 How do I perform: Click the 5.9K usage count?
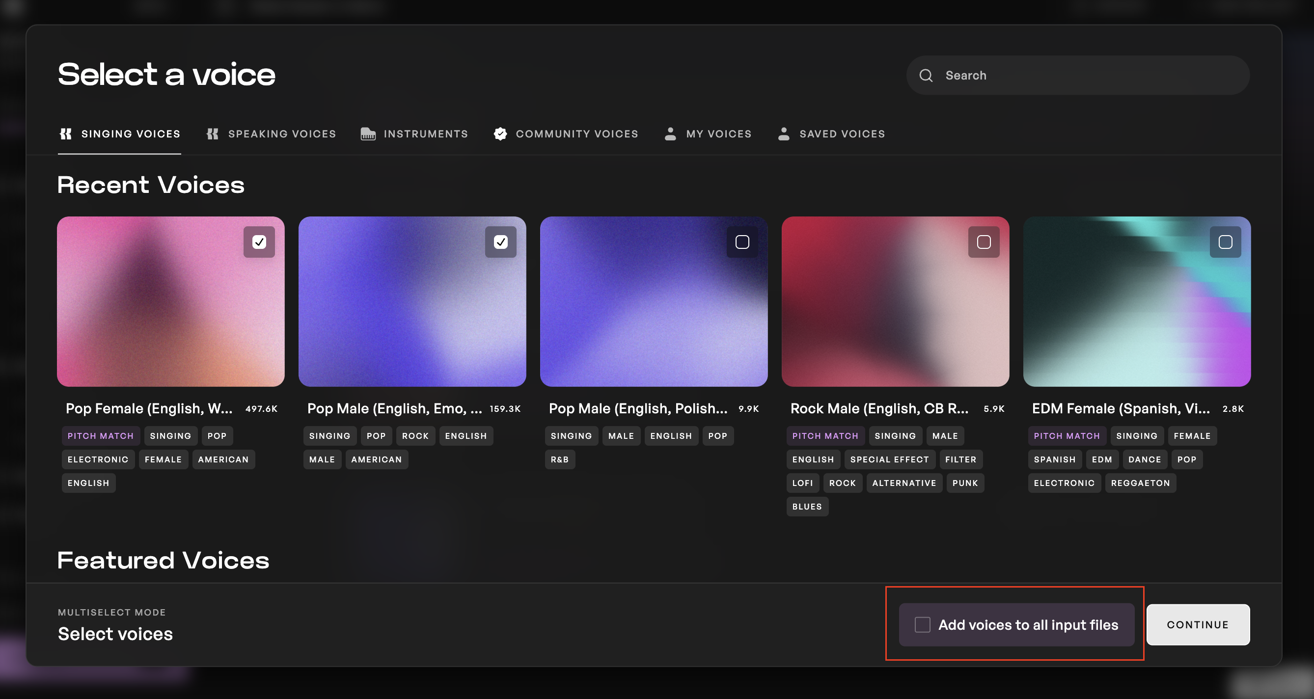(x=994, y=409)
